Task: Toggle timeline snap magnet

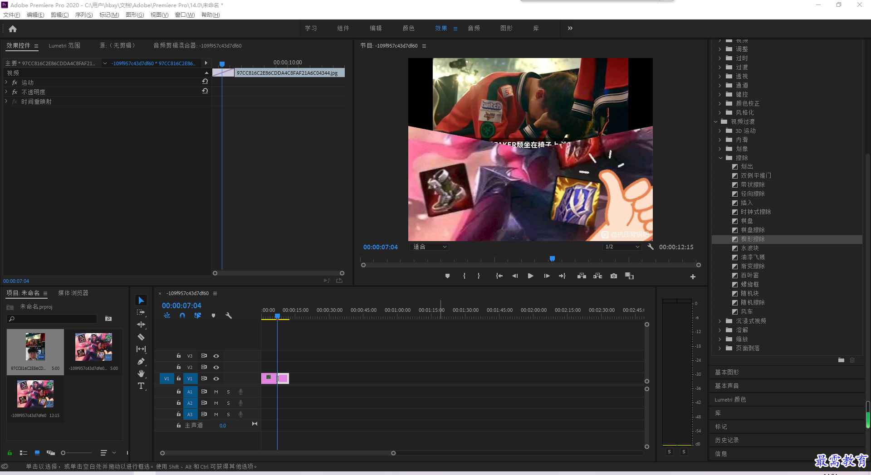Action: (182, 315)
